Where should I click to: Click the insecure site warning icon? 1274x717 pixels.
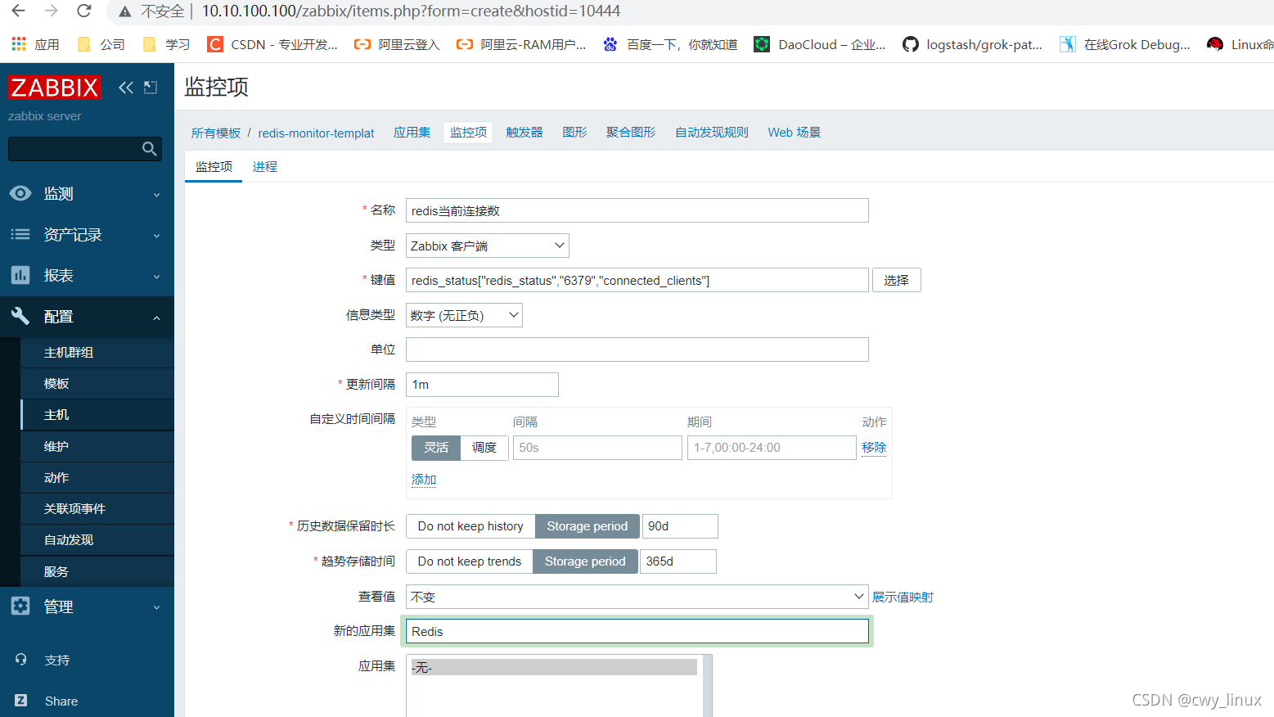(x=124, y=11)
